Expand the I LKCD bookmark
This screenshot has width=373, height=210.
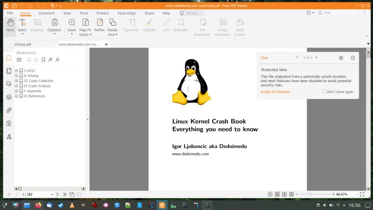click(x=16, y=70)
